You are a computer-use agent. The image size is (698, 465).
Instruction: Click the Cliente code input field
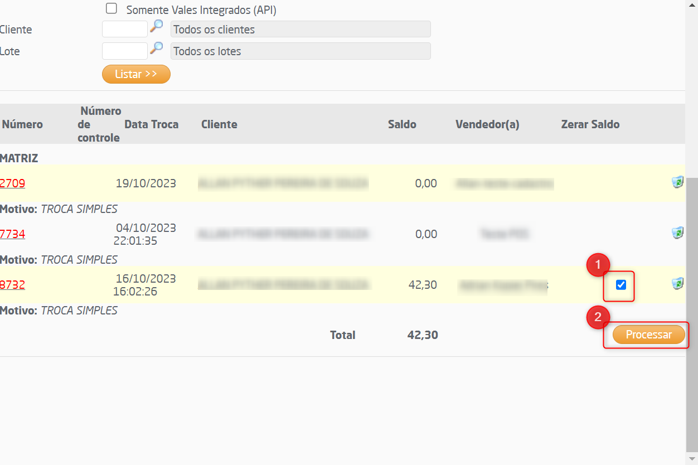point(125,29)
